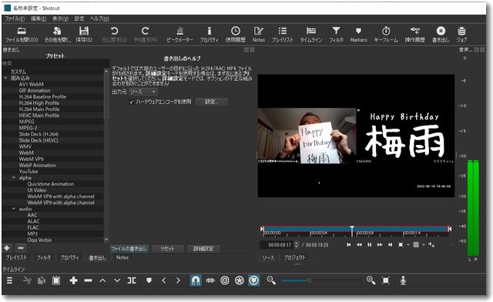The image size is (493, 302).
Task: Open the output source dropdown
Action: pos(143,92)
